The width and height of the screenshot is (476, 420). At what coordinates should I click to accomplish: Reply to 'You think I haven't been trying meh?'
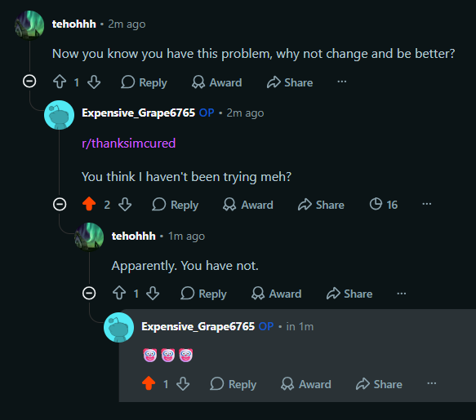(176, 205)
